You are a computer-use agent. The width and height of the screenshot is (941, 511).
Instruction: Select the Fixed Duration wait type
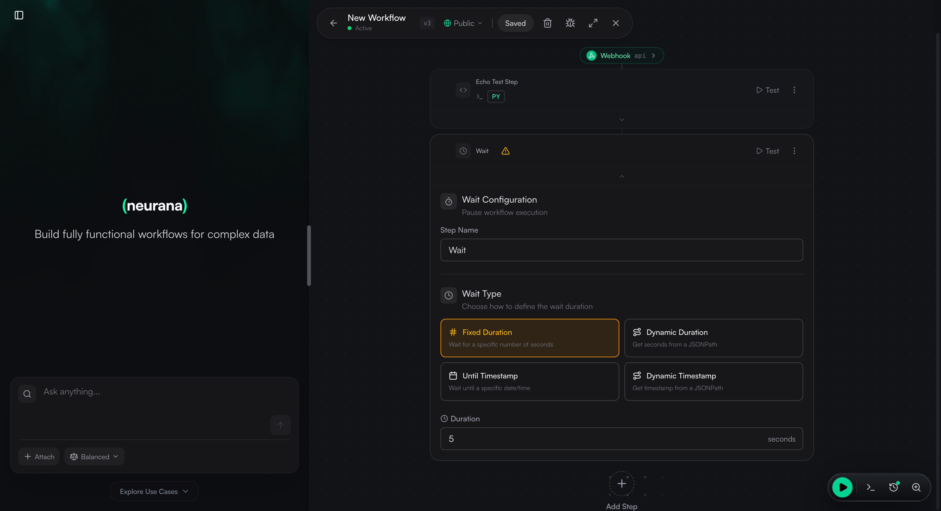point(529,338)
